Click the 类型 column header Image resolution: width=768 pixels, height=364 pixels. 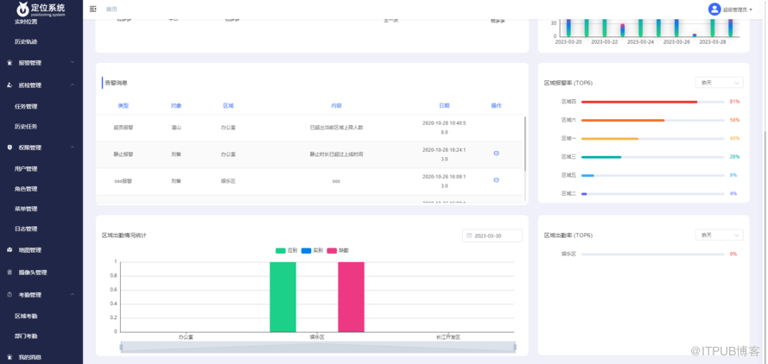(x=123, y=106)
